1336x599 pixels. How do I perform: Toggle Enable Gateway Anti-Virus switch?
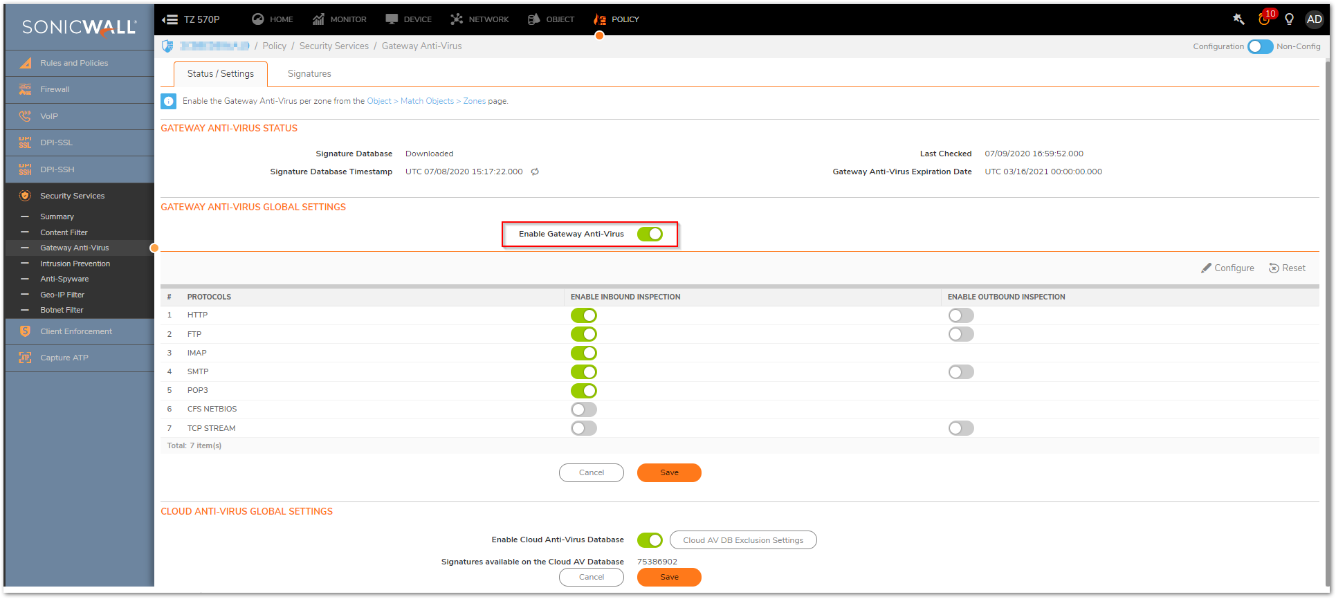[650, 234]
